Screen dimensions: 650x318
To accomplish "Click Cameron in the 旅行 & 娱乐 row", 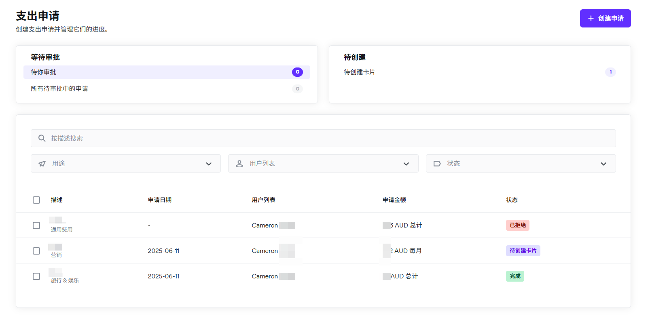I will [265, 276].
